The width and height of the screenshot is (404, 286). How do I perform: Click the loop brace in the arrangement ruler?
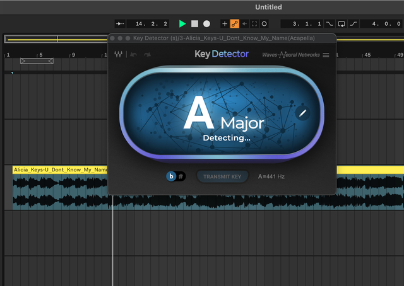pos(37,61)
